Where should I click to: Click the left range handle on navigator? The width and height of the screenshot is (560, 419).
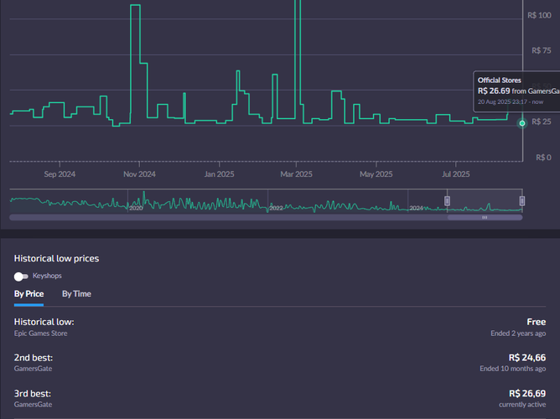tap(447, 201)
